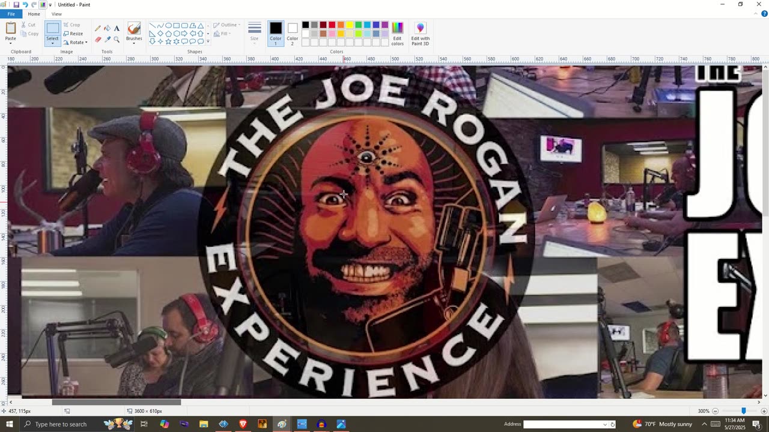
Task: Choose the Oval shape
Action: (x=169, y=26)
